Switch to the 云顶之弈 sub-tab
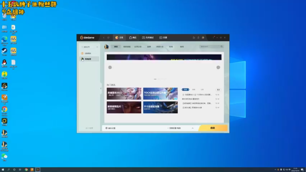This screenshot has width=306, height=172. (x=138, y=47)
